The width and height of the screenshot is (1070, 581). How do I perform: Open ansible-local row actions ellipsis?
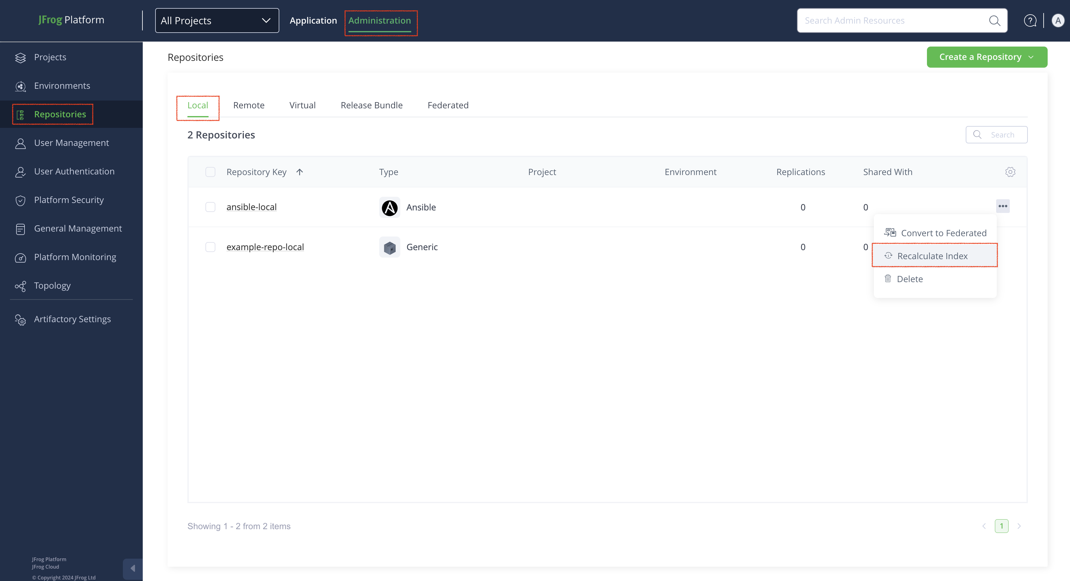pyautogui.click(x=1002, y=206)
